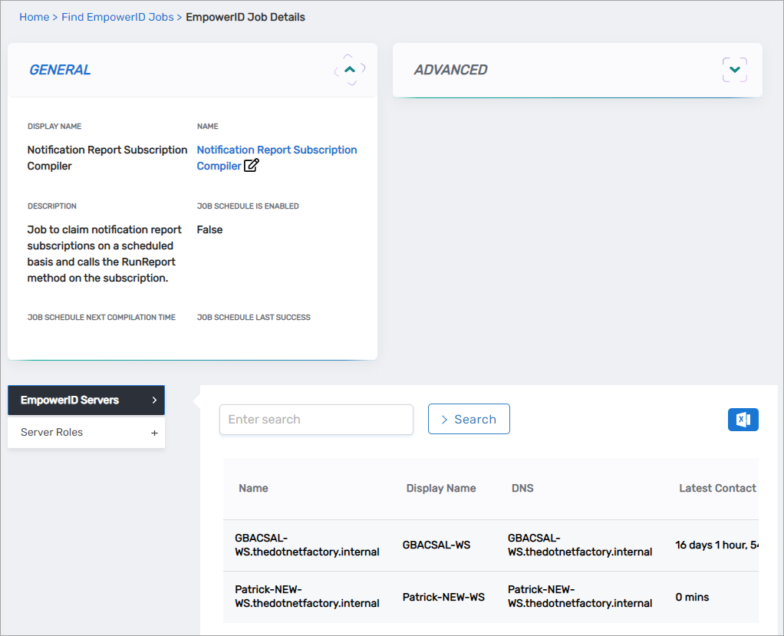
Task: Click the plus icon next to Server Roles
Action: (x=155, y=432)
